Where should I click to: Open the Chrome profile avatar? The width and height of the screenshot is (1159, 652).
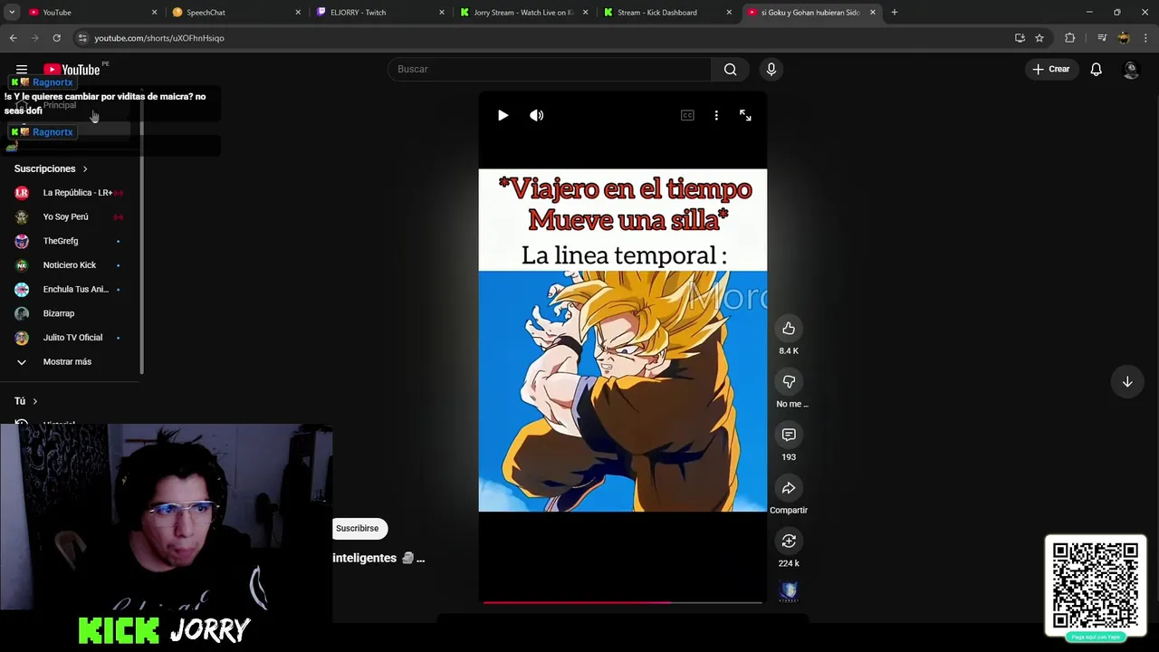(1124, 38)
